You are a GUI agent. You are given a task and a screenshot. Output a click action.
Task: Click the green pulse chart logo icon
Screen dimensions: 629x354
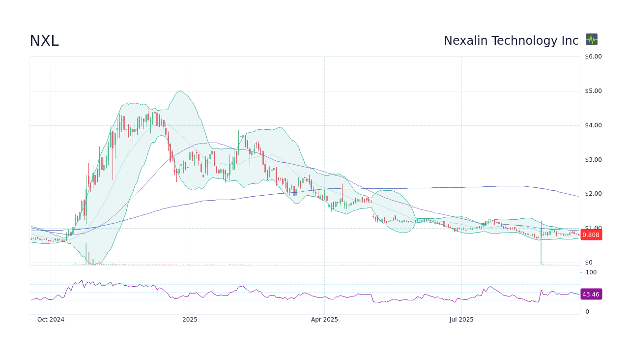pos(591,39)
